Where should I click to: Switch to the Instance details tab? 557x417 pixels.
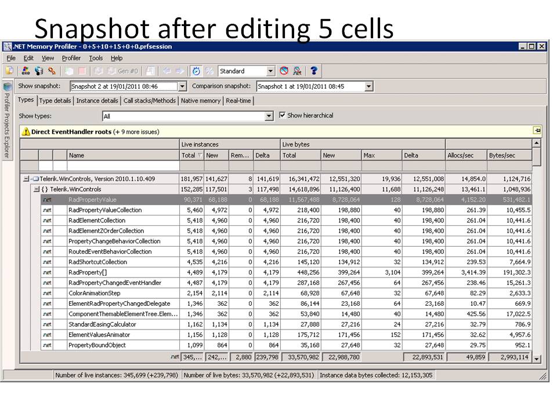click(x=97, y=101)
